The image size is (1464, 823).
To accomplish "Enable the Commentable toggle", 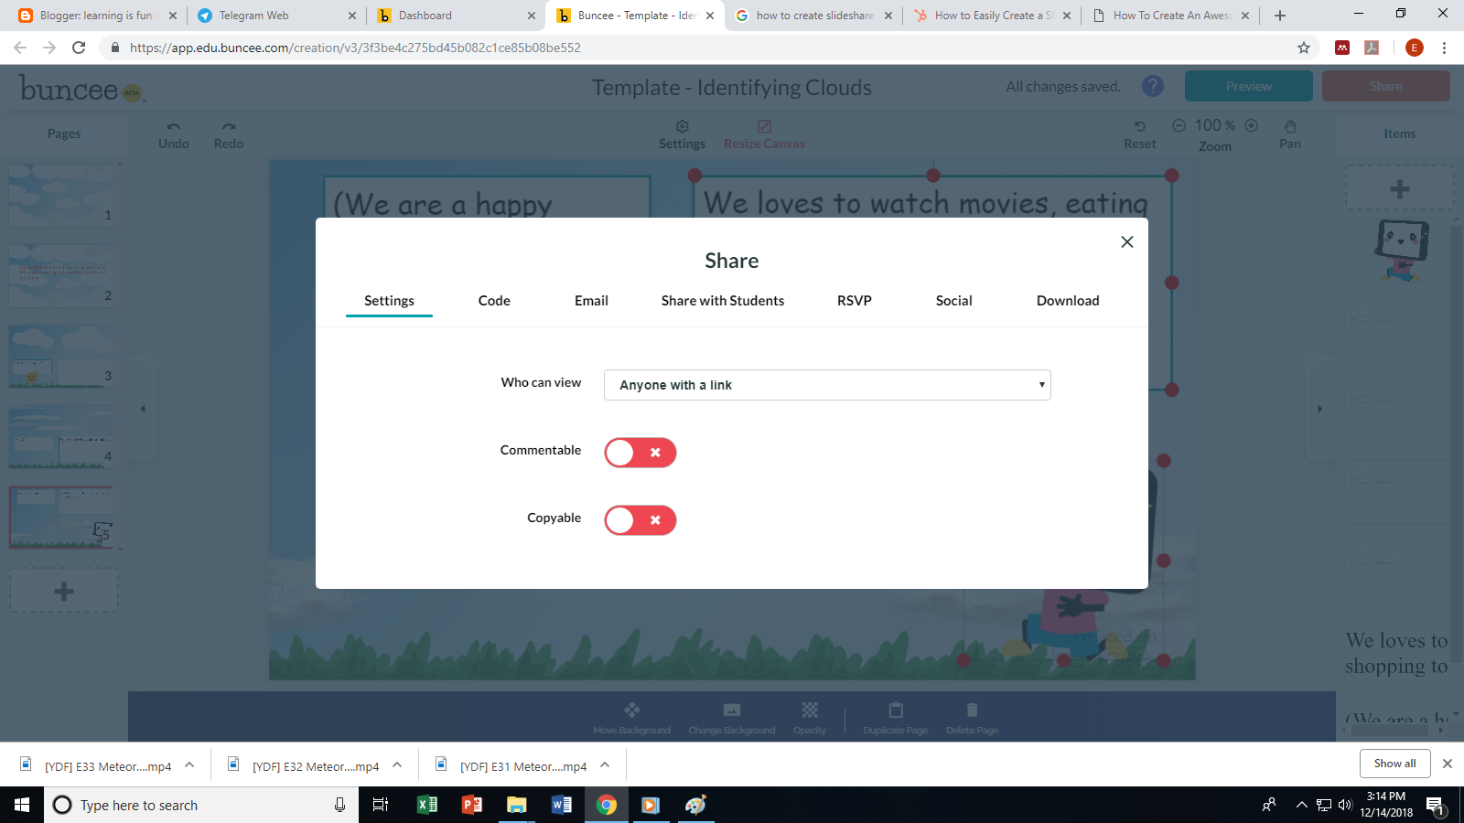I will click(640, 452).
